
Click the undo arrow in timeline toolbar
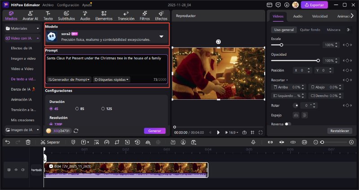(x=8, y=142)
